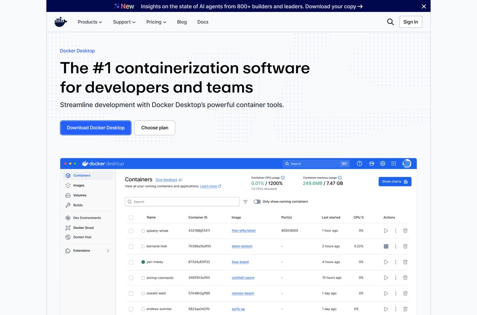Click the help question mark icon in Docker Desktop
The height and width of the screenshot is (315, 477).
point(359,163)
